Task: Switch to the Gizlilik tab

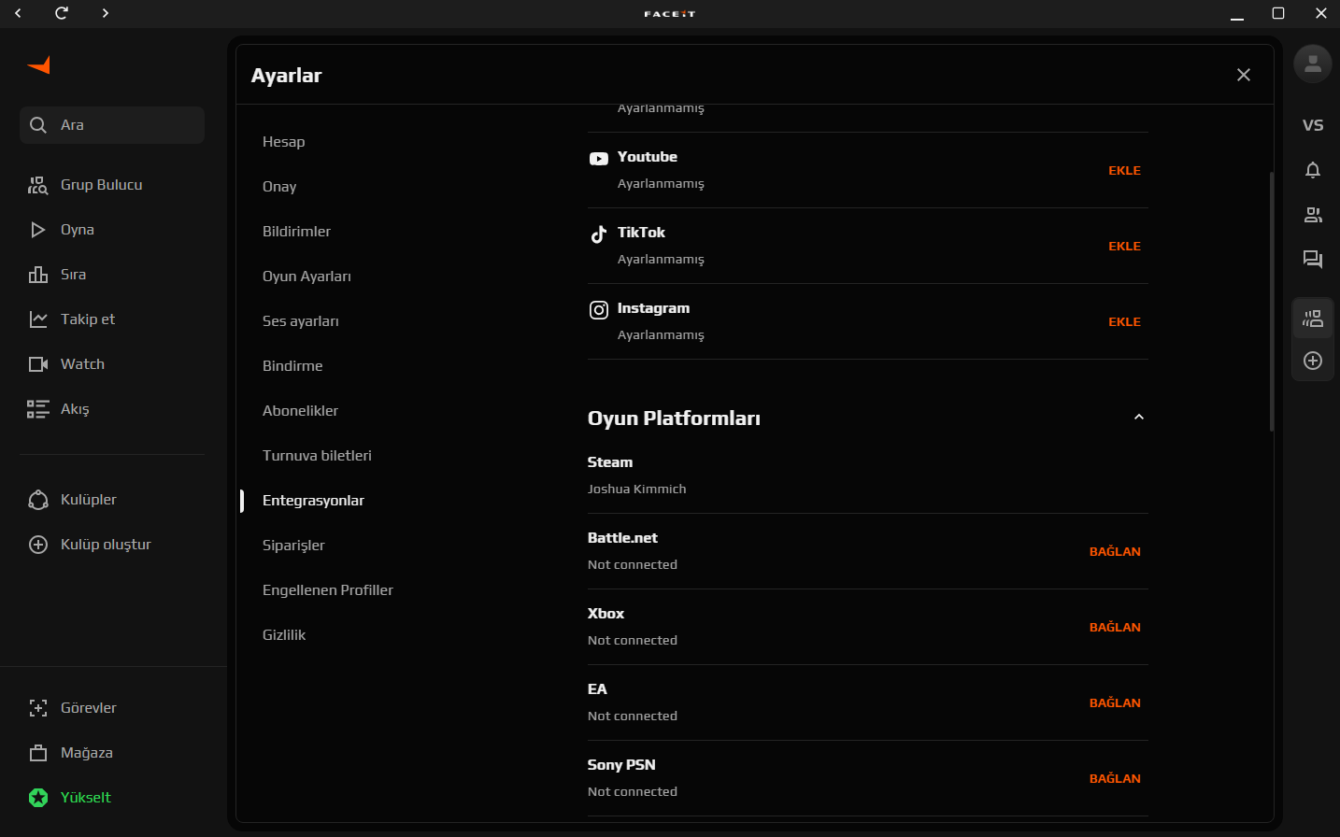Action: [284, 635]
